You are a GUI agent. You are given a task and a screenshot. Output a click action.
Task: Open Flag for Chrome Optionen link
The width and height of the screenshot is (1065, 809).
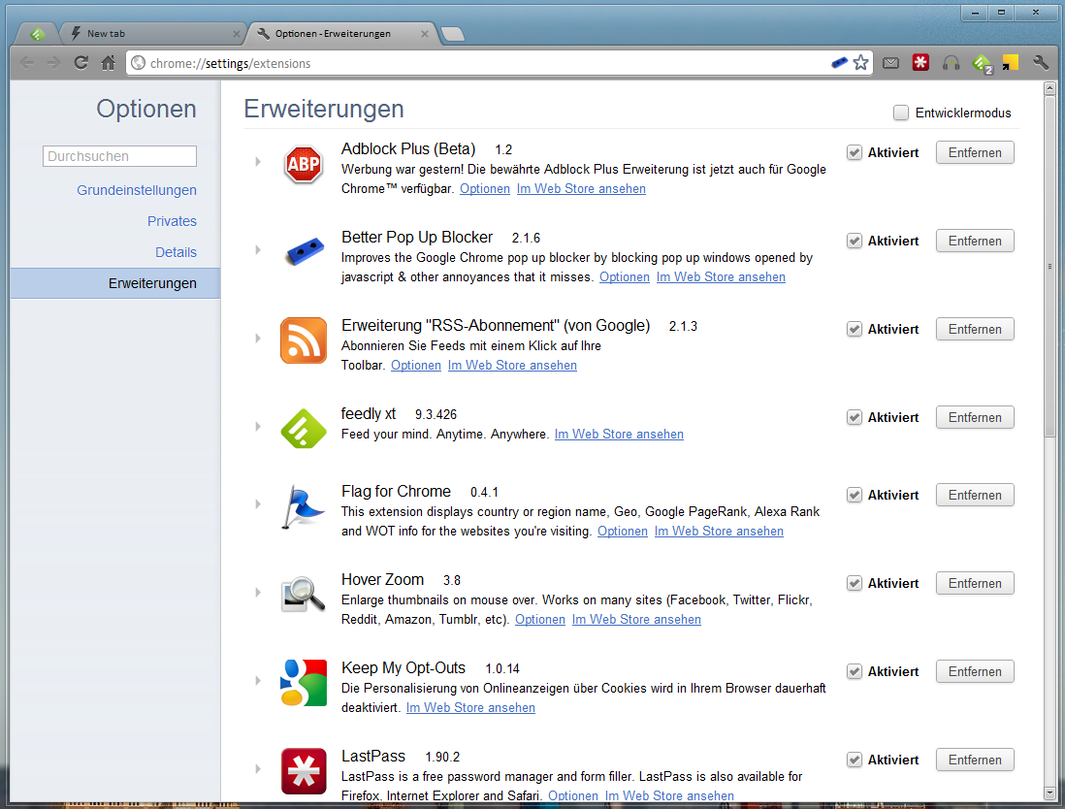point(622,532)
